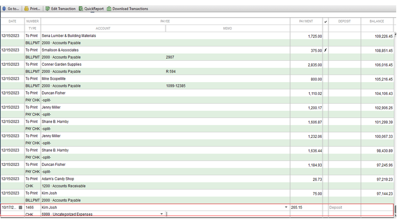399x224 pixels.
Task: Click the Go to icon in toolbar
Action: (x=4, y=9)
